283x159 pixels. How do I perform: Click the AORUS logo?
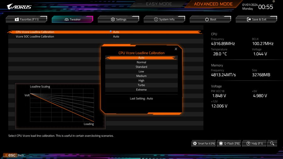[19, 7]
